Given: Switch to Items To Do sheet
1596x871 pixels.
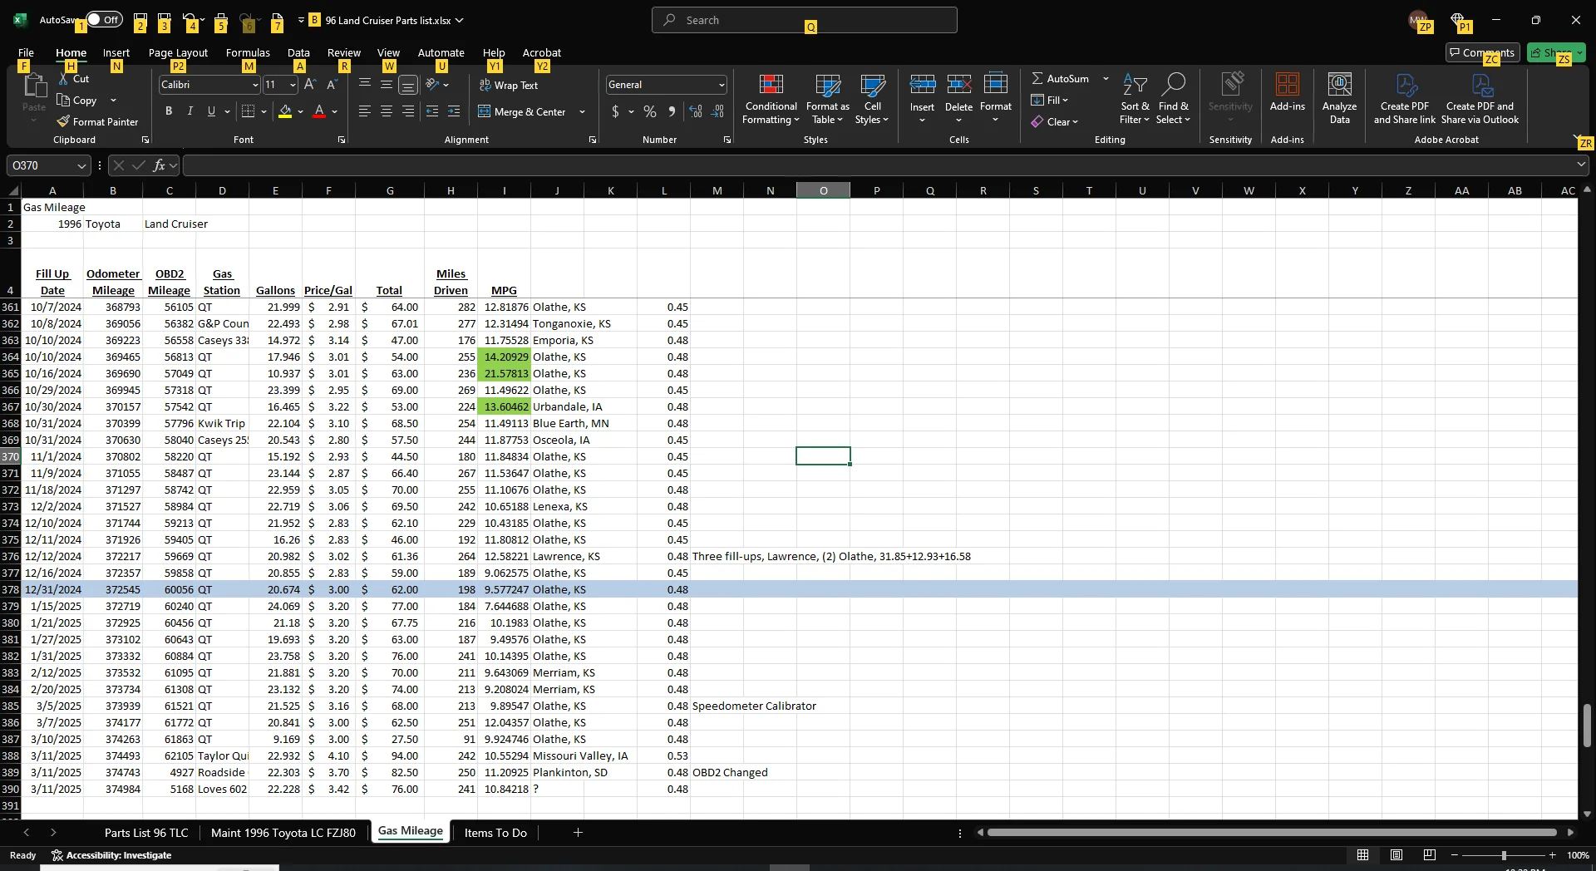Looking at the screenshot, I should tap(495, 832).
